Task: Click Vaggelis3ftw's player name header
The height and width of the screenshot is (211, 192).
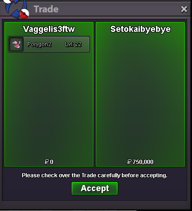Action: point(49,29)
